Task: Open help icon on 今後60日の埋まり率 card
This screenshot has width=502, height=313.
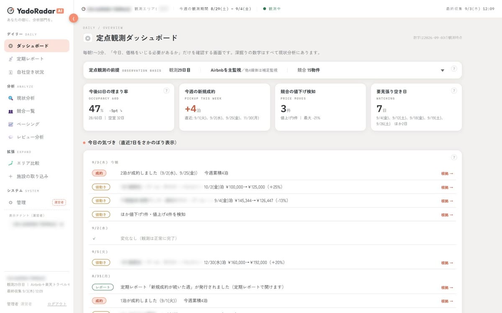Action: tap(166, 91)
